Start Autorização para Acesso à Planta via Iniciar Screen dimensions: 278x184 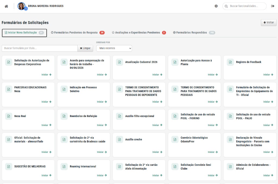(x=213, y=75)
